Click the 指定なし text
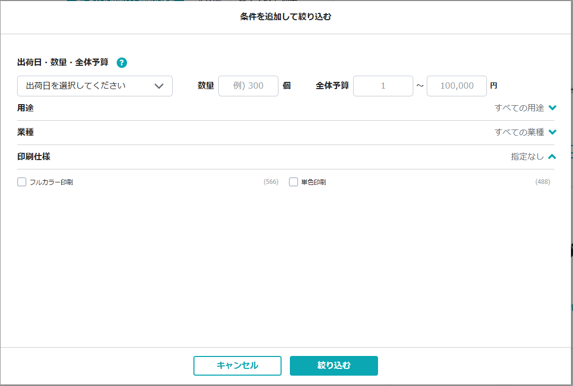This screenshot has width=573, height=386. (x=527, y=156)
